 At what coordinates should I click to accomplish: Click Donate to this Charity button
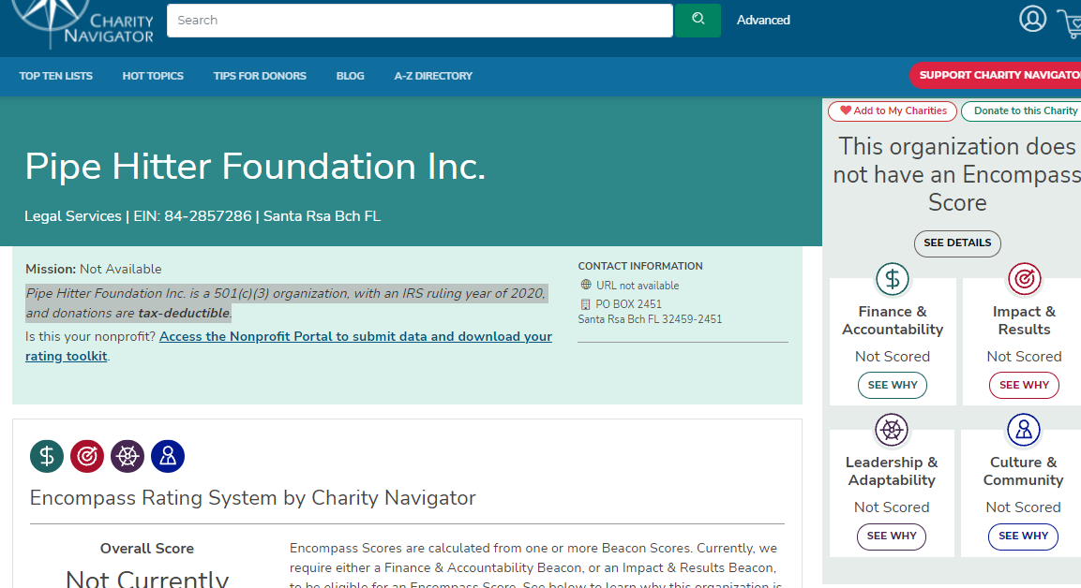(x=1022, y=110)
